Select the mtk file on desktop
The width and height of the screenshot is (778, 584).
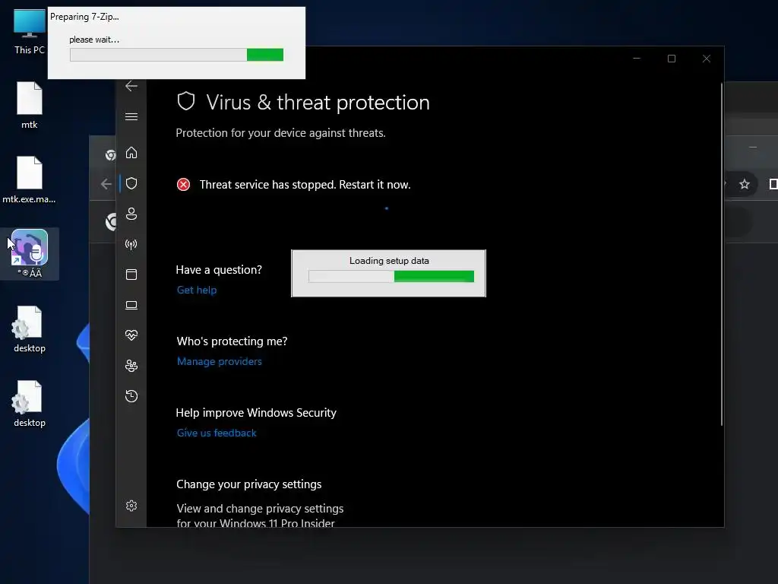pos(30,105)
